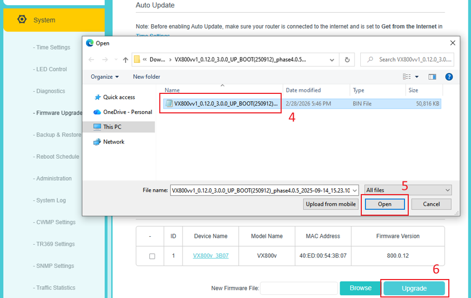The height and width of the screenshot is (298, 471).
Task: Open the File name history dropdown
Action: click(355, 190)
